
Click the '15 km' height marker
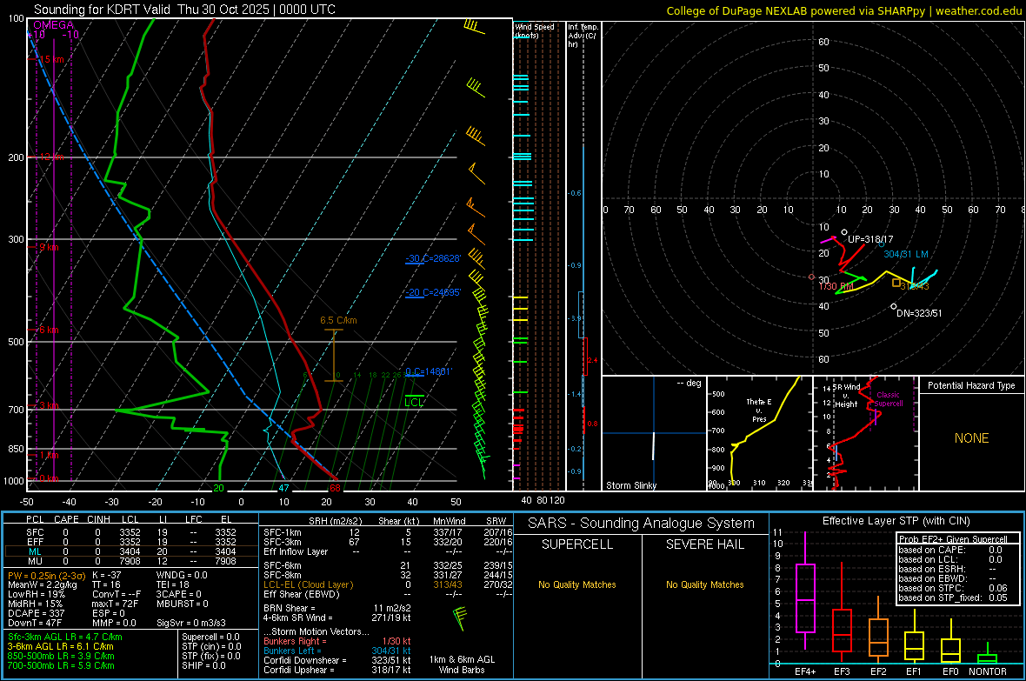point(51,60)
